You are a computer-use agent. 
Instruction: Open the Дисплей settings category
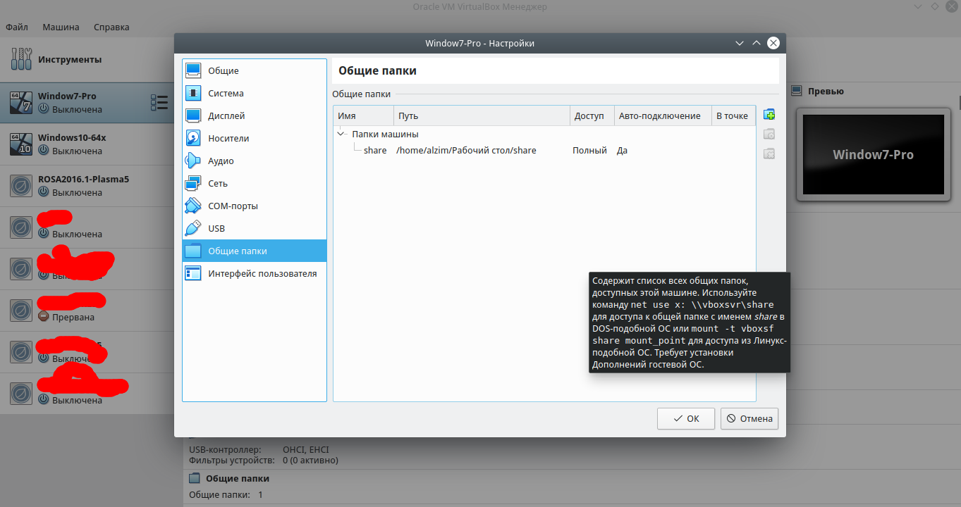coord(255,115)
